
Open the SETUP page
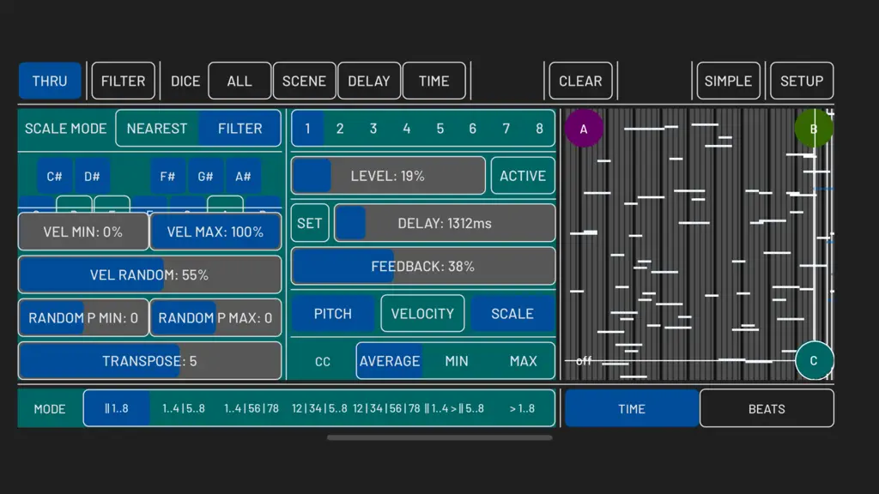click(x=802, y=81)
